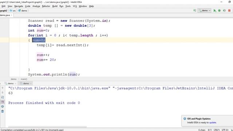Open the Build menu
Image resolution: width=233 pixels, height=131 pixels.
[55, 6]
